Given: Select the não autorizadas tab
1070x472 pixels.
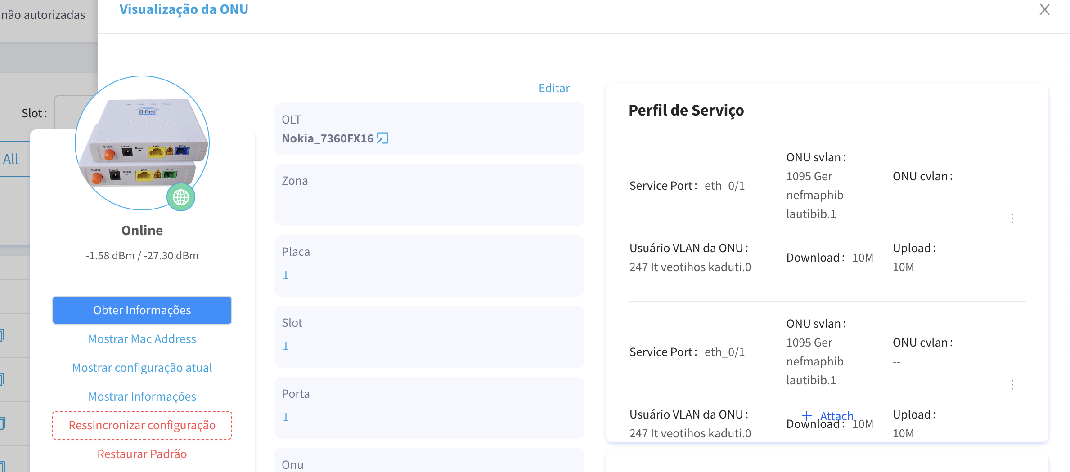Looking at the screenshot, I should (x=43, y=15).
